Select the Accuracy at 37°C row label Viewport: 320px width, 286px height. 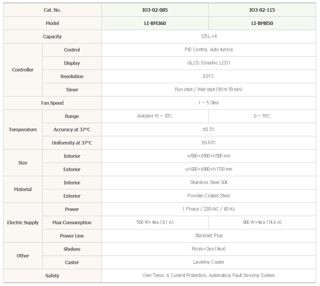(x=72, y=129)
